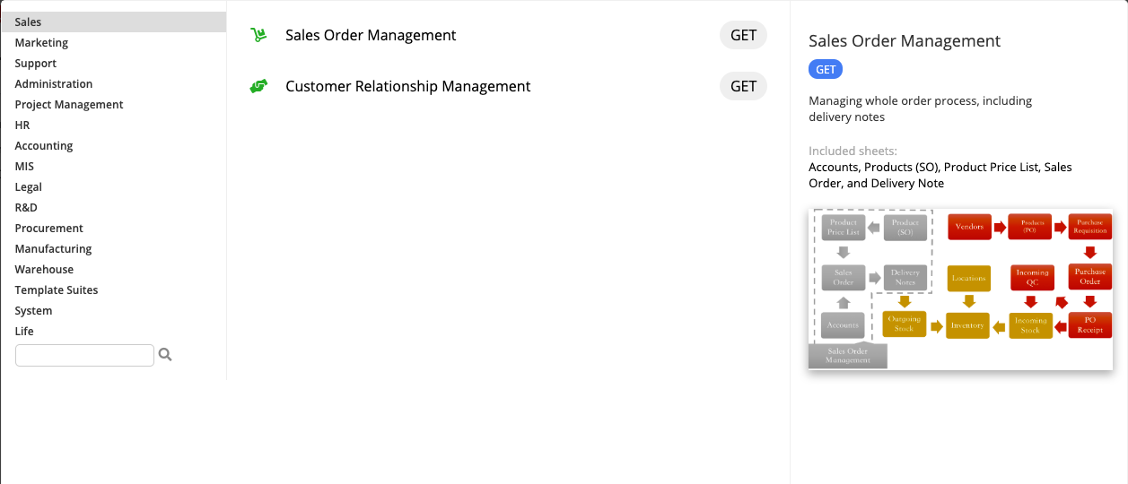Click the GET button for Sales Order Management in the list
This screenshot has width=1128, height=484.
coord(743,36)
